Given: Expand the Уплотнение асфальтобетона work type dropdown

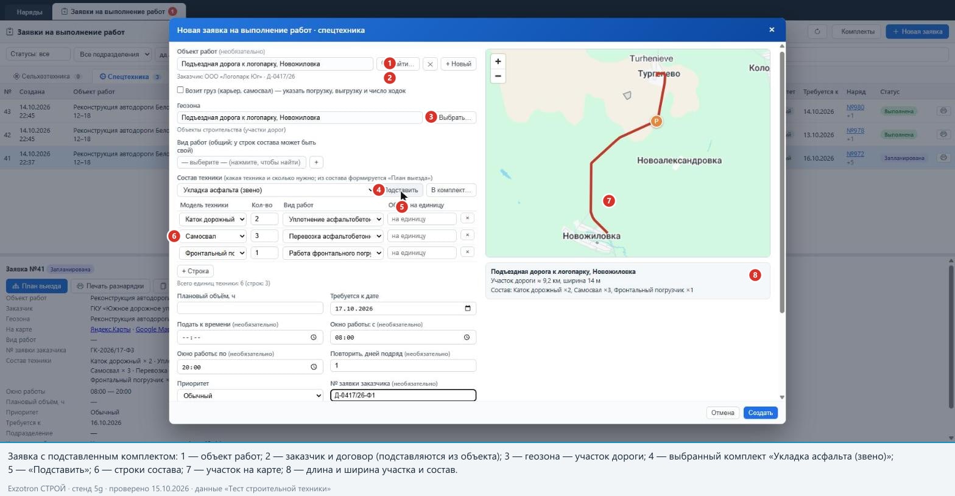Looking at the screenshot, I should (333, 219).
